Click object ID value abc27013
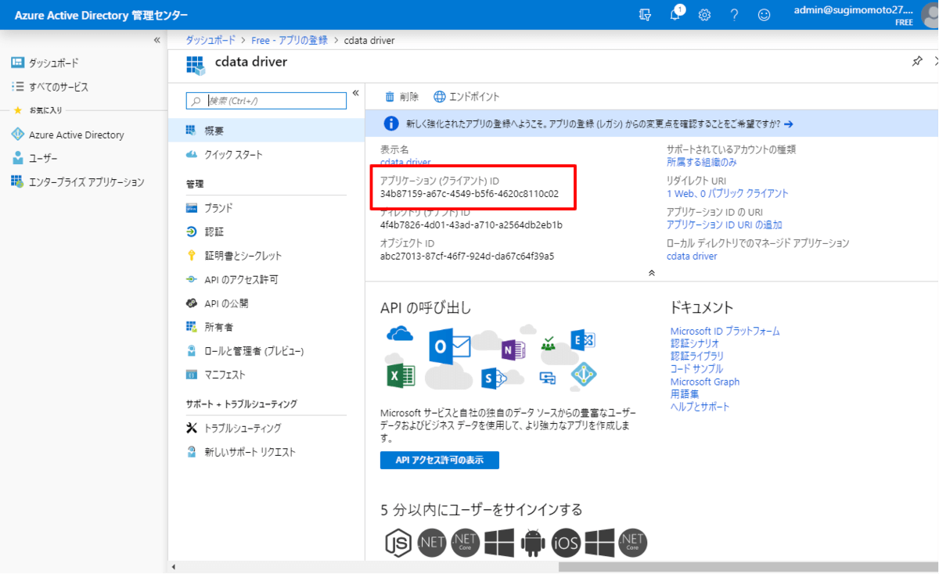The width and height of the screenshot is (939, 574). pyautogui.click(x=467, y=256)
